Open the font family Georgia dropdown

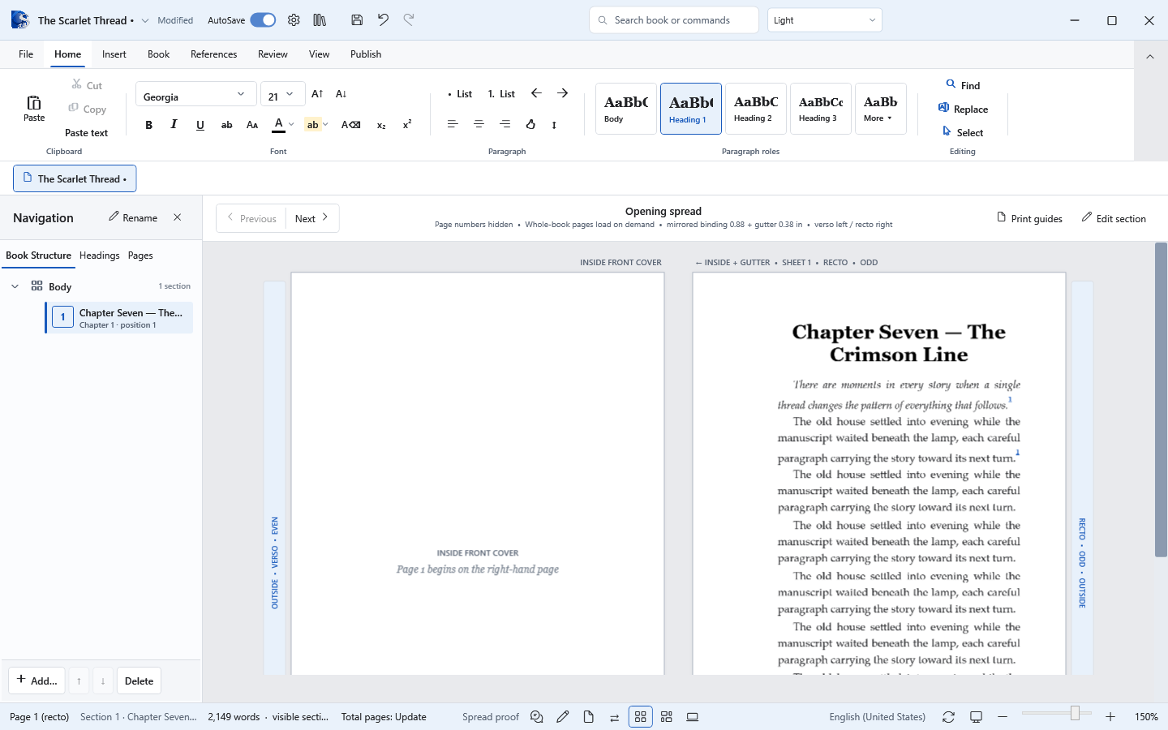tap(196, 94)
